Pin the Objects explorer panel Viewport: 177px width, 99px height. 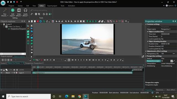(22, 21)
